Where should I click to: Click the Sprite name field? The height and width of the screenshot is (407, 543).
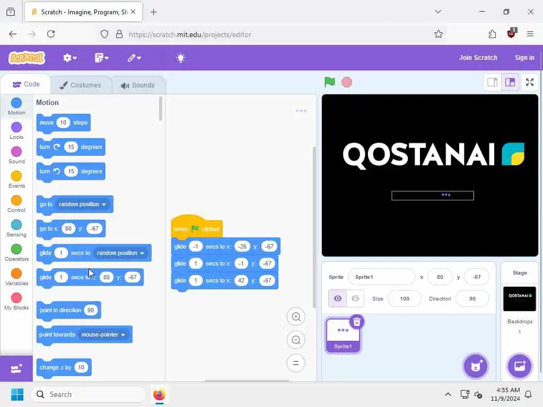pos(381,277)
